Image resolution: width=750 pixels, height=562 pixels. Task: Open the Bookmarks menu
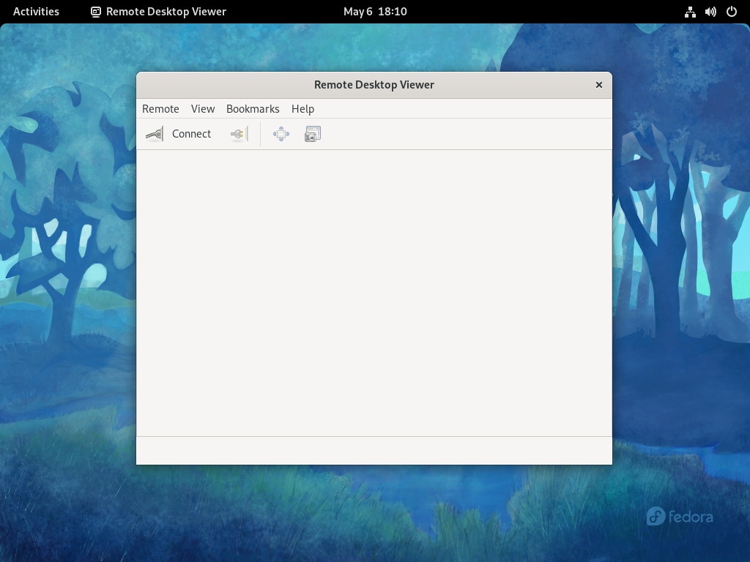pos(253,109)
